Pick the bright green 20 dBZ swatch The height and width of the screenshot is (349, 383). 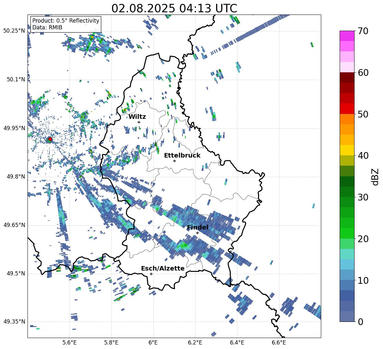click(x=347, y=233)
